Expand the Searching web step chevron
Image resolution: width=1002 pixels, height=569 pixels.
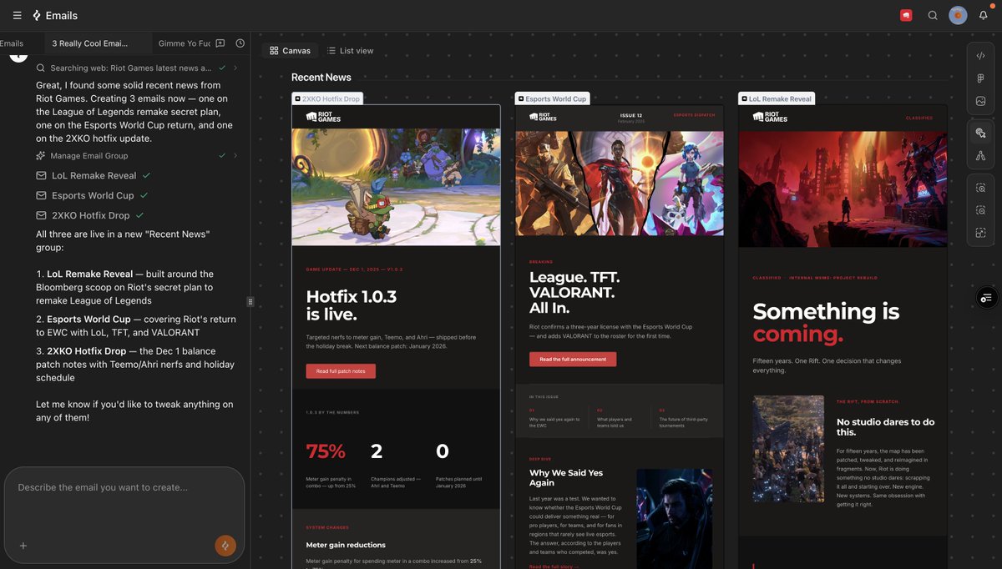pos(235,68)
